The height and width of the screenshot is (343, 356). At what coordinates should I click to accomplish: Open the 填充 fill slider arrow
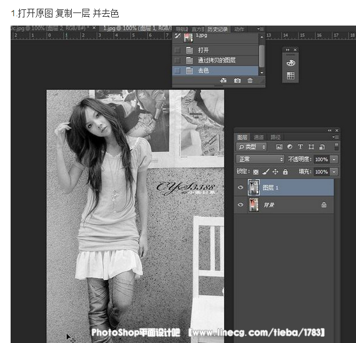click(334, 172)
